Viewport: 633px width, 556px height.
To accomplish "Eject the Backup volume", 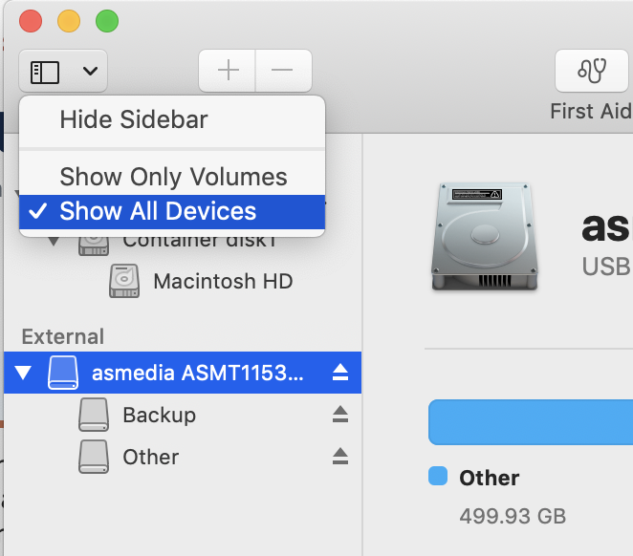I will (340, 415).
